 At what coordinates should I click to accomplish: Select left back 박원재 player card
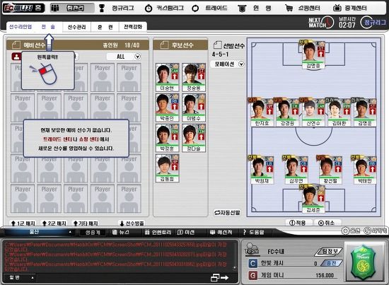coord(262,170)
